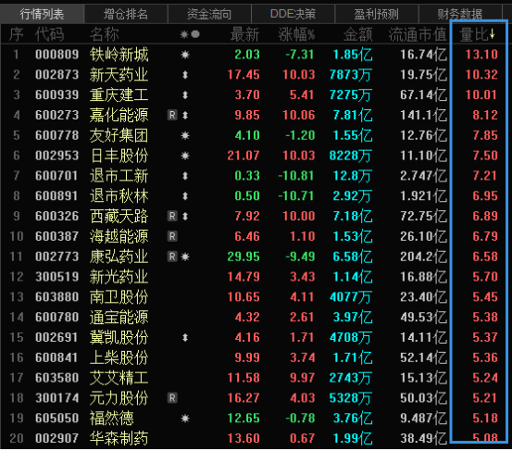Select stock code 300174

(x=57, y=398)
